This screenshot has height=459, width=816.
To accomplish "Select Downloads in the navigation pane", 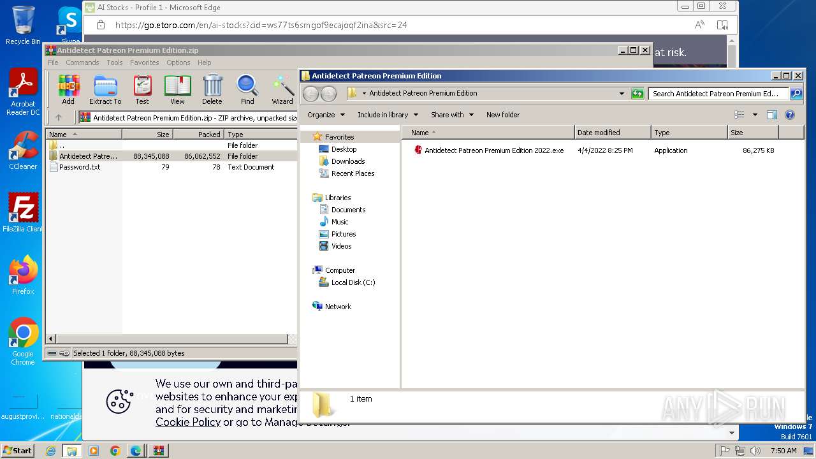I will (348, 161).
